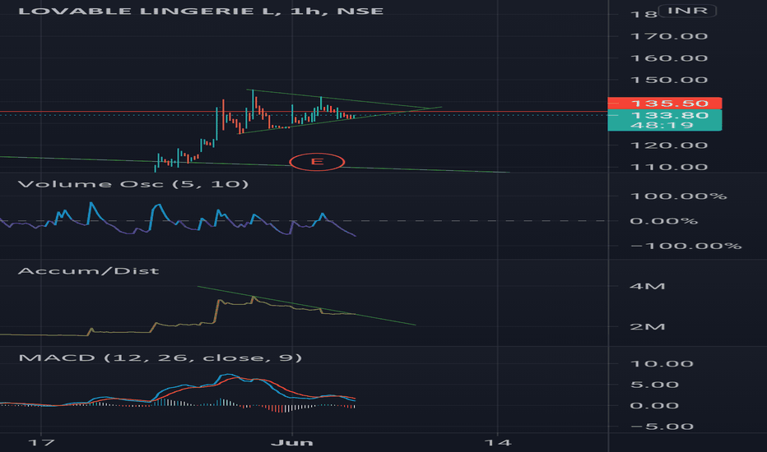Image resolution: width=767 pixels, height=452 pixels.
Task: Click the 48:19 countdown timer
Action: coord(662,125)
